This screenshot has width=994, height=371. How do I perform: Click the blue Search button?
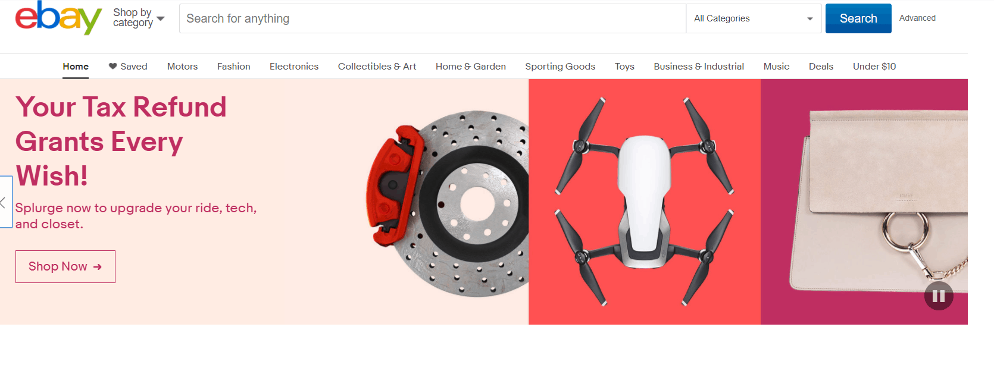(x=858, y=18)
